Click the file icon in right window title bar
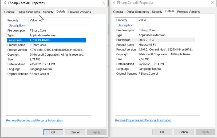 tap(114, 3)
